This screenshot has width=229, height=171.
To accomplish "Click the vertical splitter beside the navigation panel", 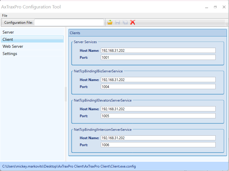I will click(x=66, y=94).
